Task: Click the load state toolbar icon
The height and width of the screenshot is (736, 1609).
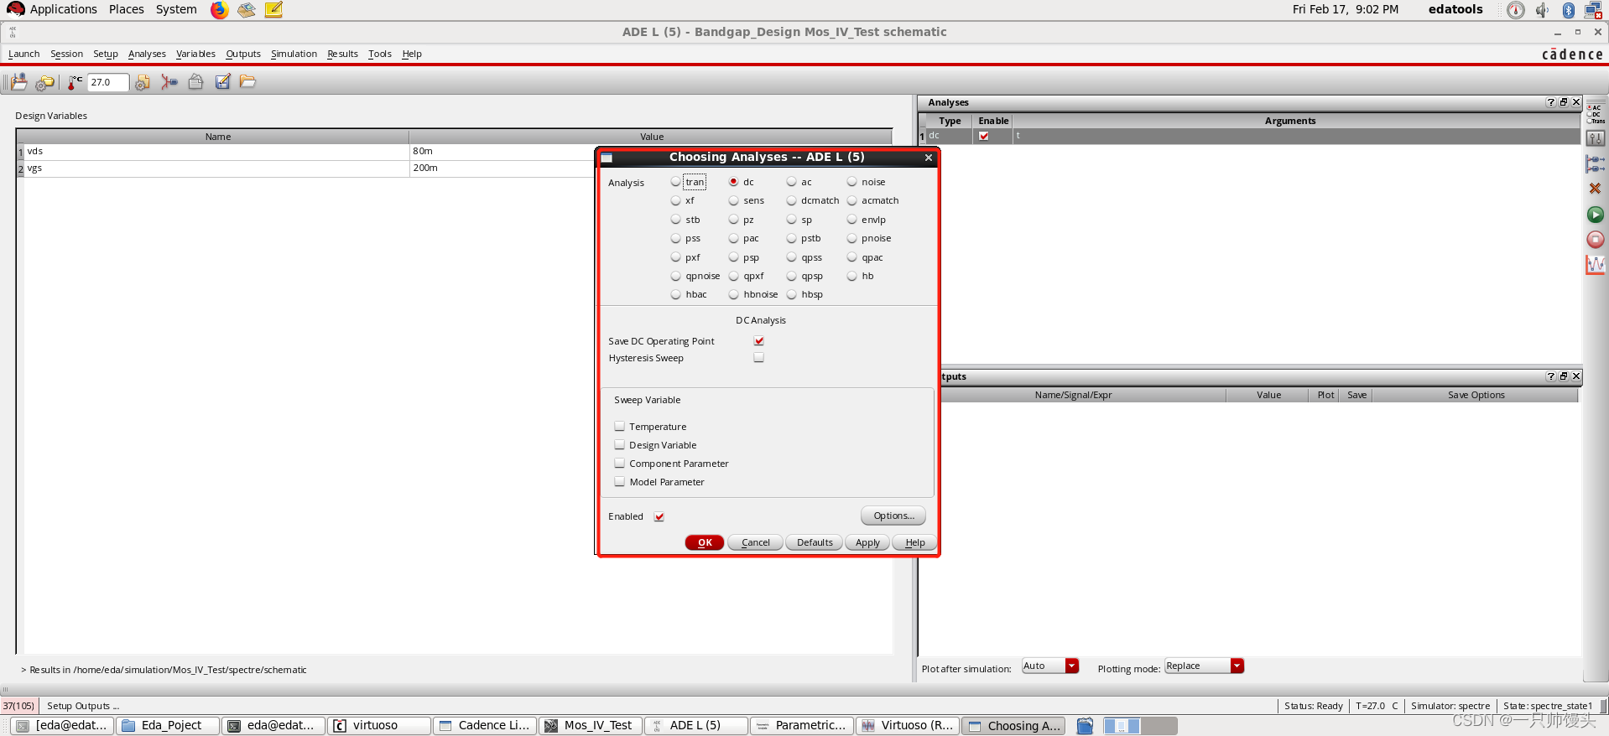Action: point(18,82)
